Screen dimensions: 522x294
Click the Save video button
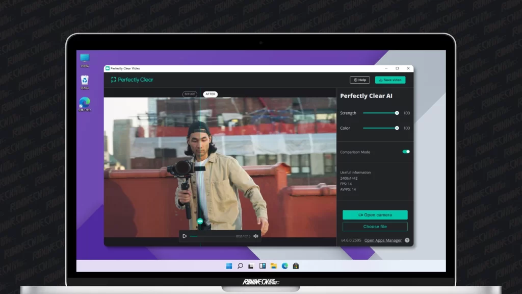(390, 80)
